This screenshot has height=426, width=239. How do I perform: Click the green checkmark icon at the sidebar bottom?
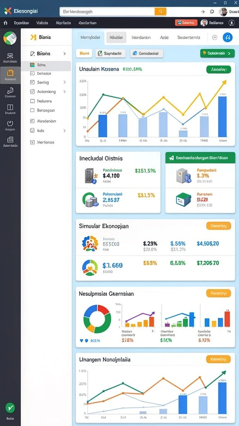[10, 408]
